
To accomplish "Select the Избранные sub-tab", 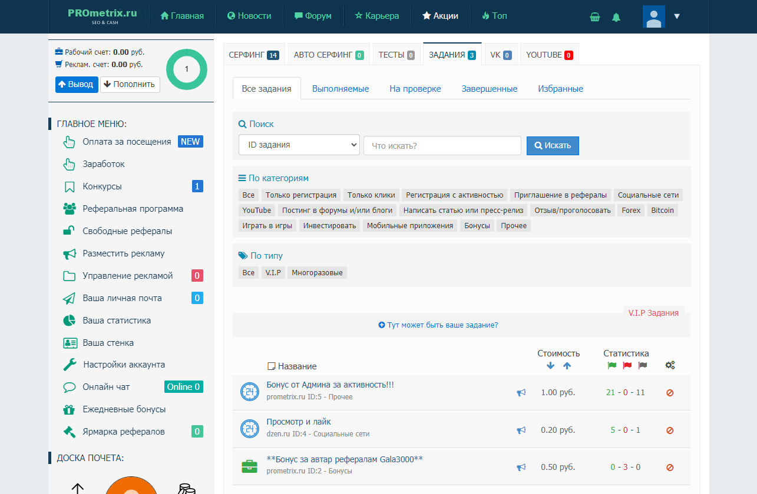I will 560,89.
